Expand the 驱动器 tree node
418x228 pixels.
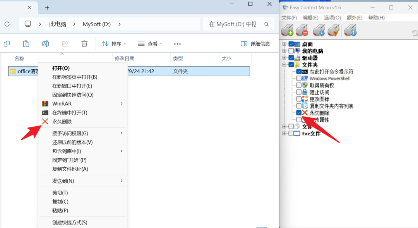(x=284, y=58)
